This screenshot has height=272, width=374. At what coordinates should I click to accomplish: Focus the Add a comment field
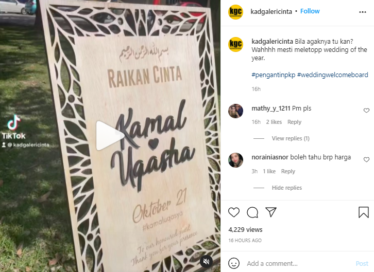pyautogui.click(x=299, y=263)
